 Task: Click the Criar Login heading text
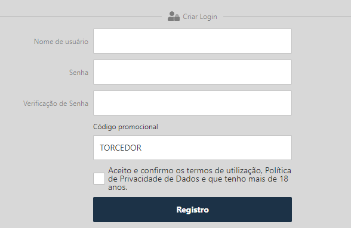tap(200, 17)
